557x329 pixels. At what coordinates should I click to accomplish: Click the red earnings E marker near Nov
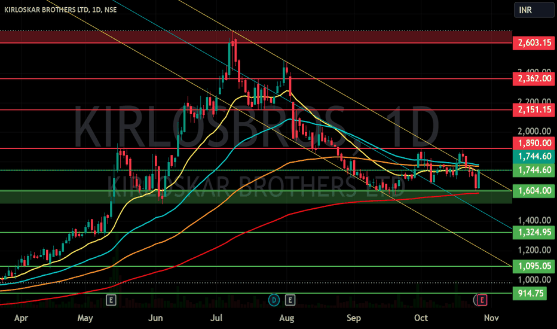point(482,300)
